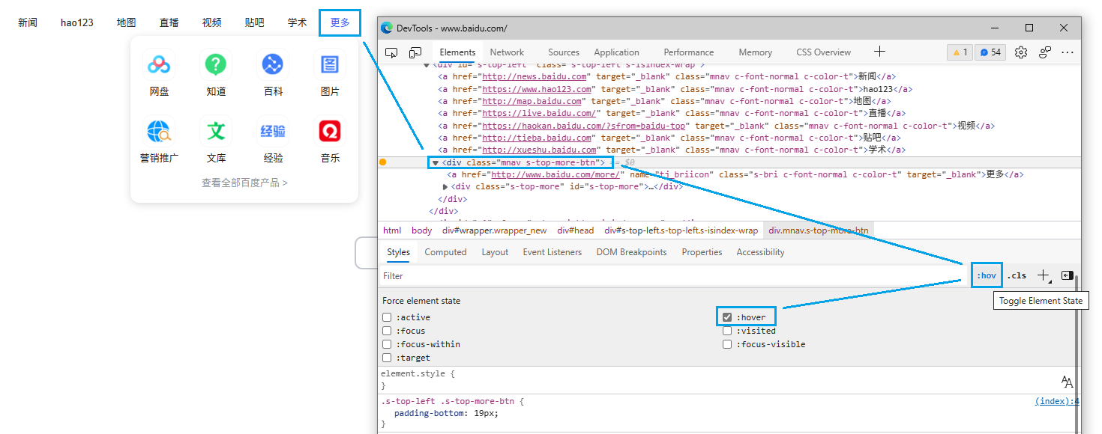Click the 查看全部百度产品 link
The height and width of the screenshot is (434, 1102).
point(244,183)
